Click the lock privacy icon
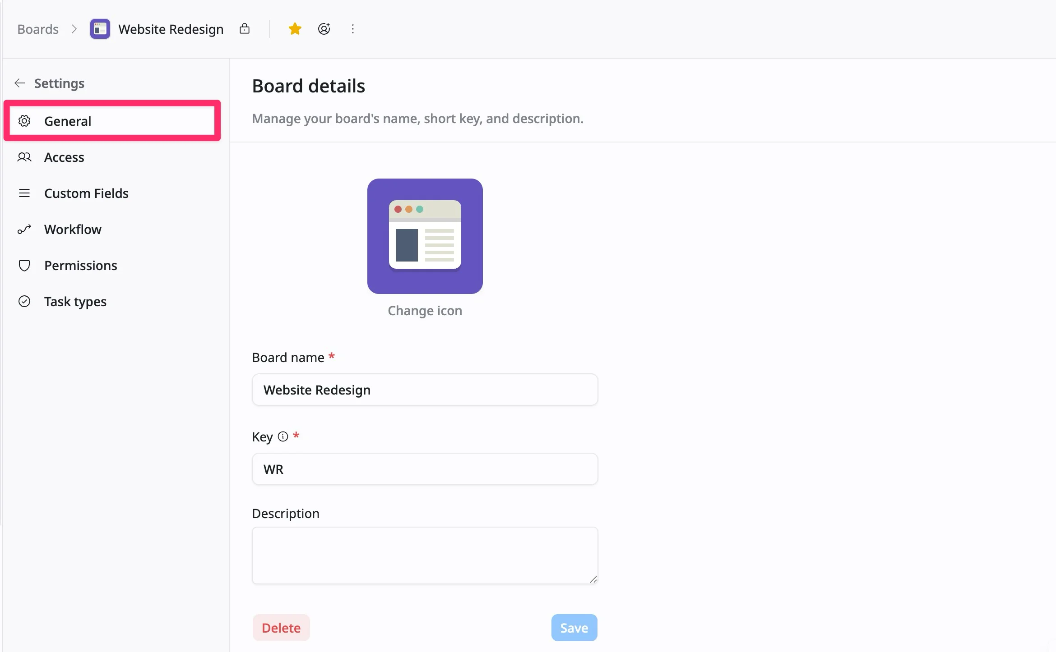1056x652 pixels. [x=245, y=29]
